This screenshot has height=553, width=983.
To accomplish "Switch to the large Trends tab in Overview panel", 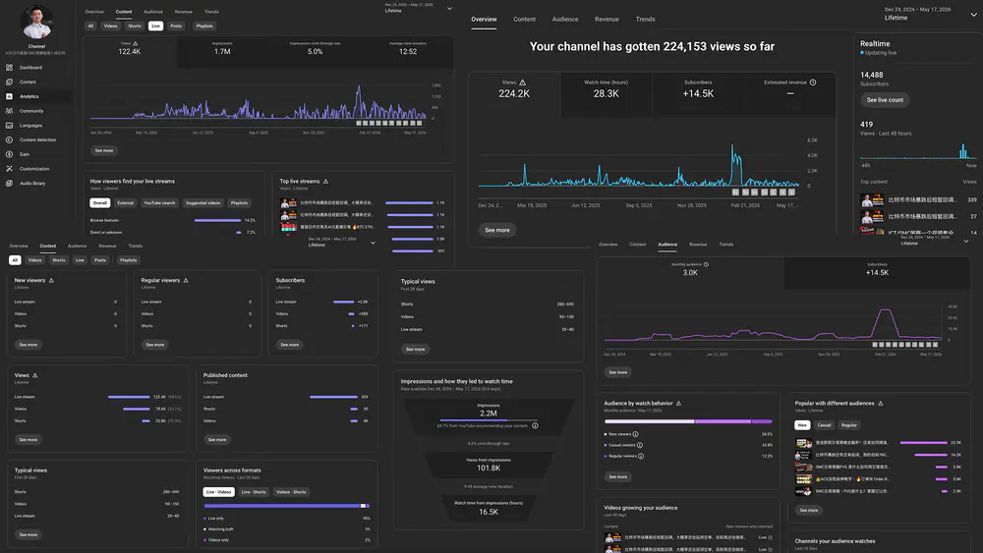I will tap(645, 20).
